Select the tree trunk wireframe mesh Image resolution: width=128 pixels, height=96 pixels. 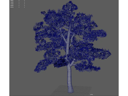coord(70,77)
